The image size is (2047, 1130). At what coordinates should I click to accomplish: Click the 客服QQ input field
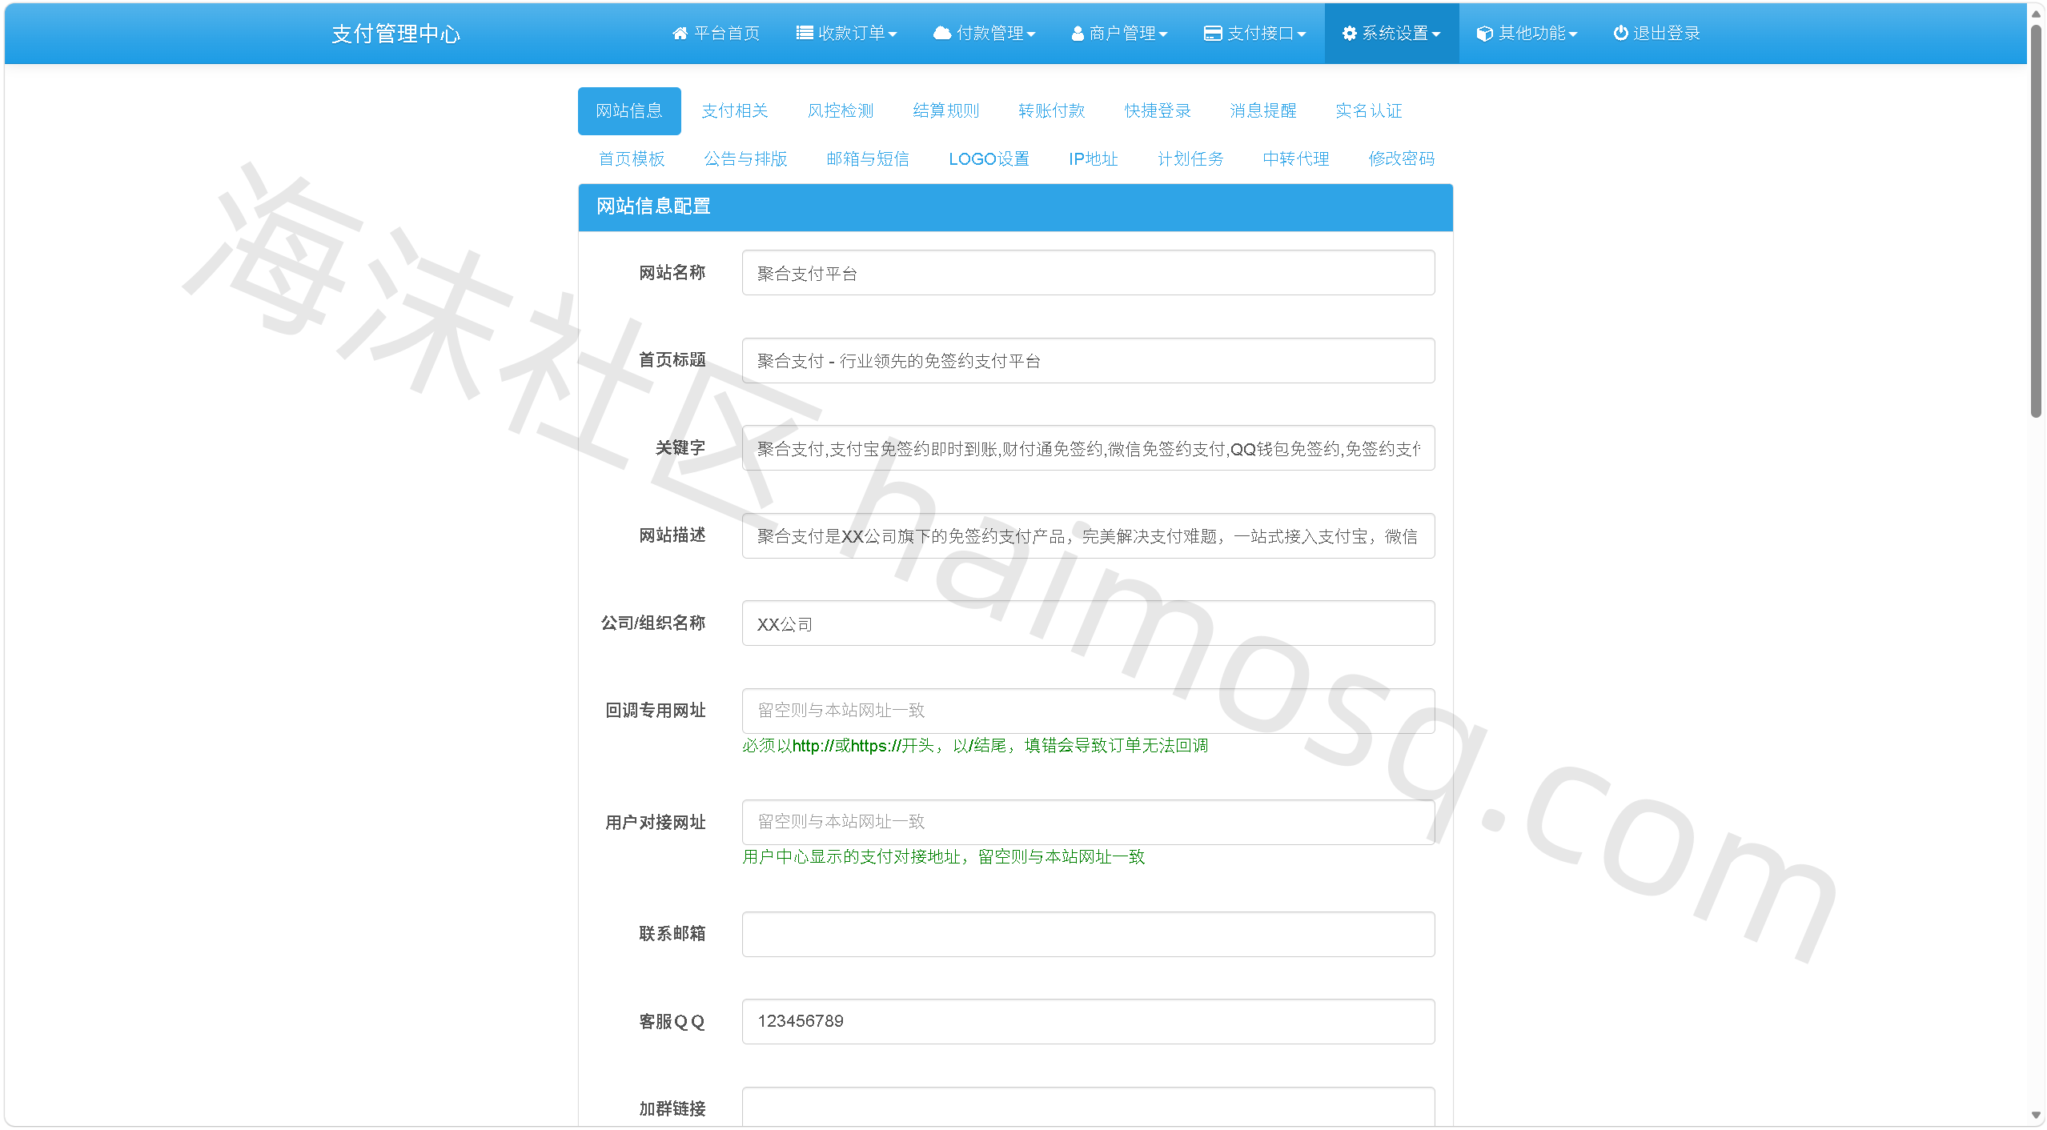click(x=1088, y=1021)
